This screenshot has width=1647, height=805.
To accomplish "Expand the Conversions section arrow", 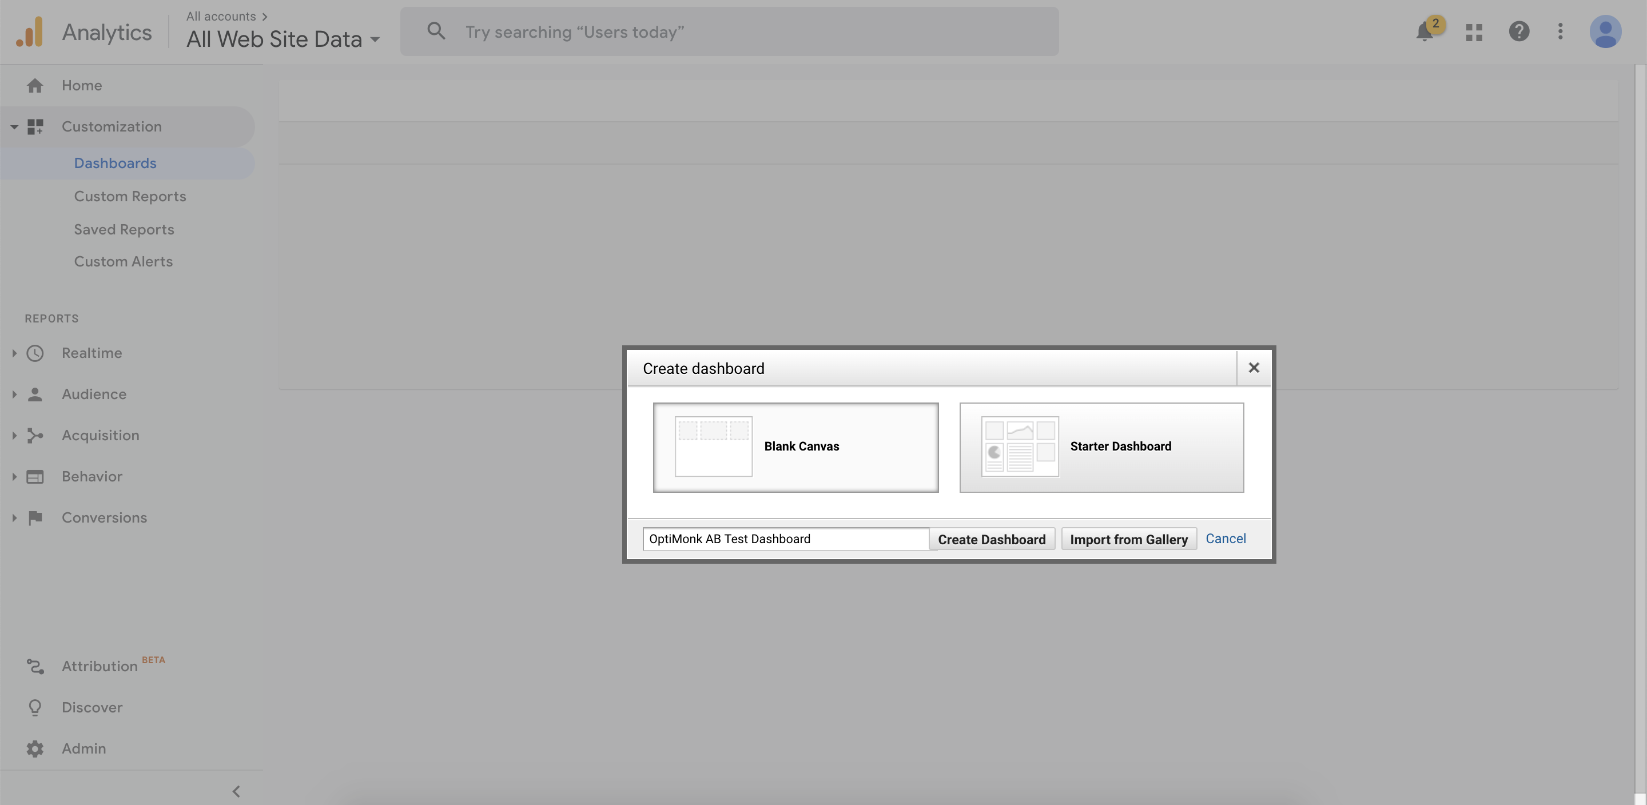I will [14, 518].
